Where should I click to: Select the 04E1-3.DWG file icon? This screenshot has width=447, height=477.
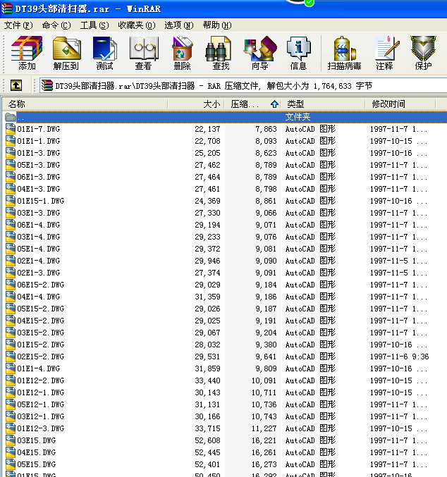(11, 189)
